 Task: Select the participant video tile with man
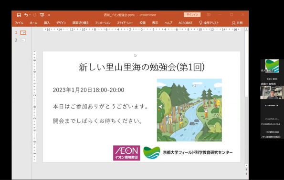(272, 92)
